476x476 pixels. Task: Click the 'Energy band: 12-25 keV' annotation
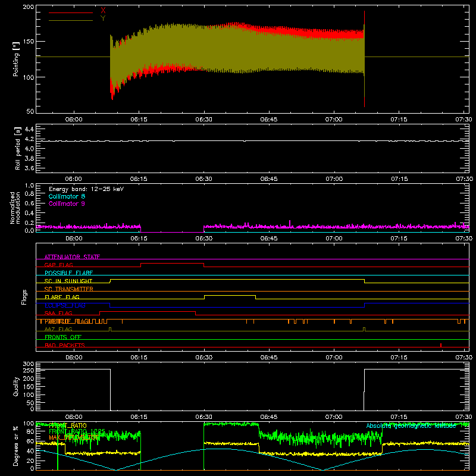(86, 189)
